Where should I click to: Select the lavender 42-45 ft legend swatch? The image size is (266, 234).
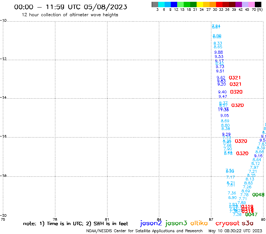click(x=245, y=4)
